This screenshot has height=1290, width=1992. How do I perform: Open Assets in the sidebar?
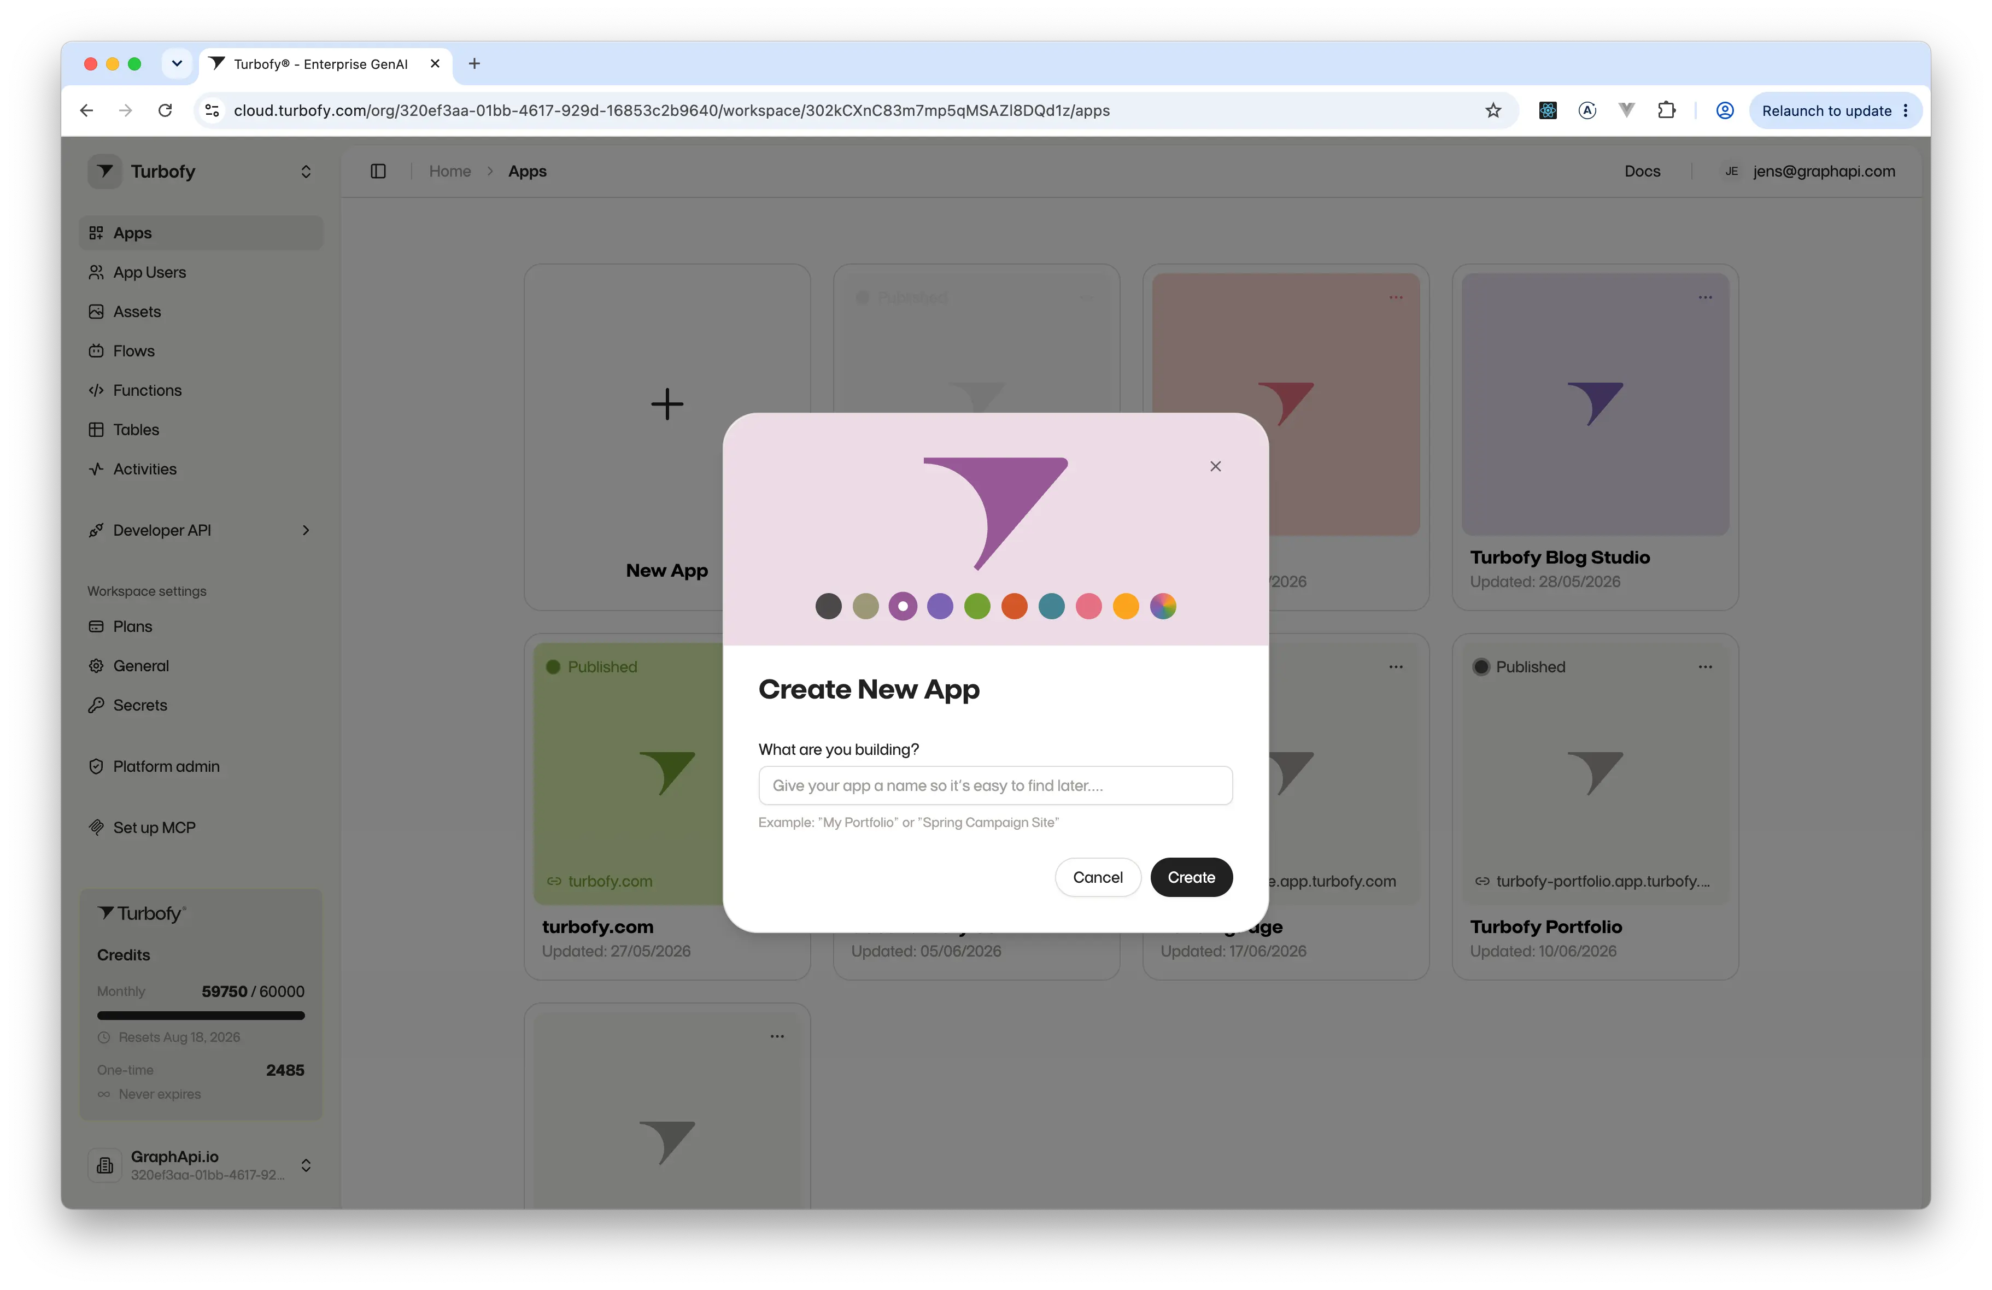pos(201,312)
